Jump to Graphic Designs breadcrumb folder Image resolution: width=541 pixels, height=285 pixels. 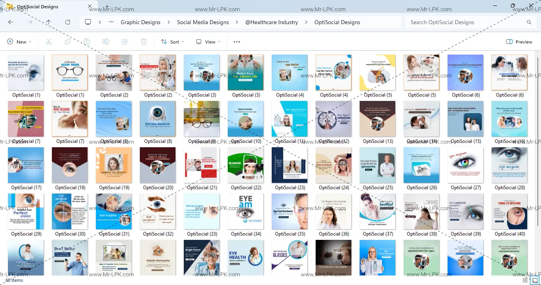[141, 22]
